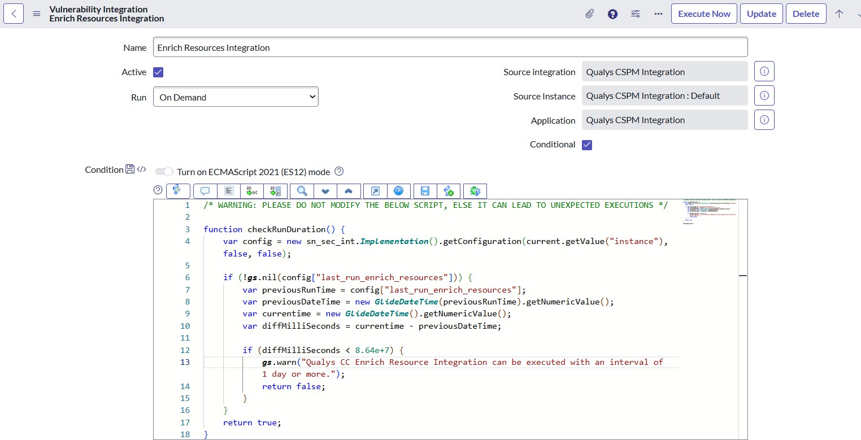
Task: Toggle comment on selected script code
Action: click(205, 191)
